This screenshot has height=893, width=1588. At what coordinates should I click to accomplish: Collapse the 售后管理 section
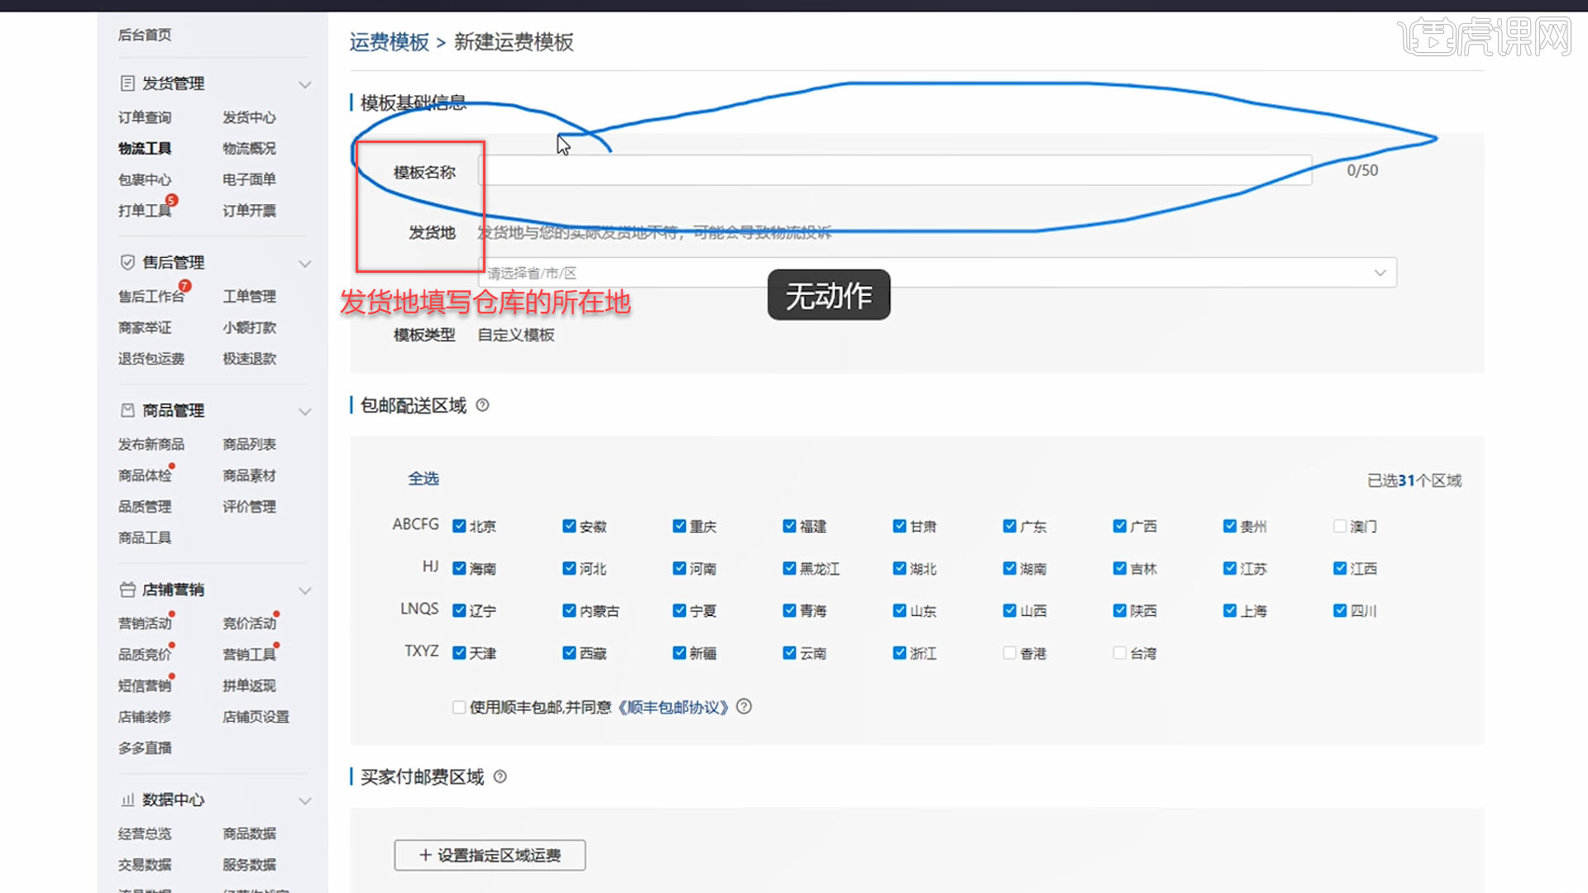(x=305, y=264)
